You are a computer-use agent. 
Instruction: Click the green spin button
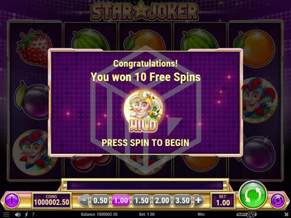253,196
